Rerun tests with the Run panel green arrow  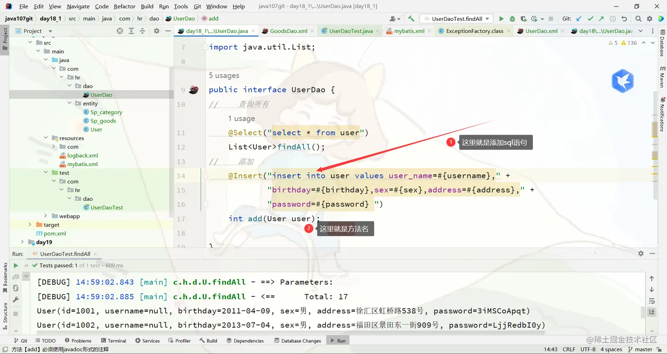coord(16,265)
